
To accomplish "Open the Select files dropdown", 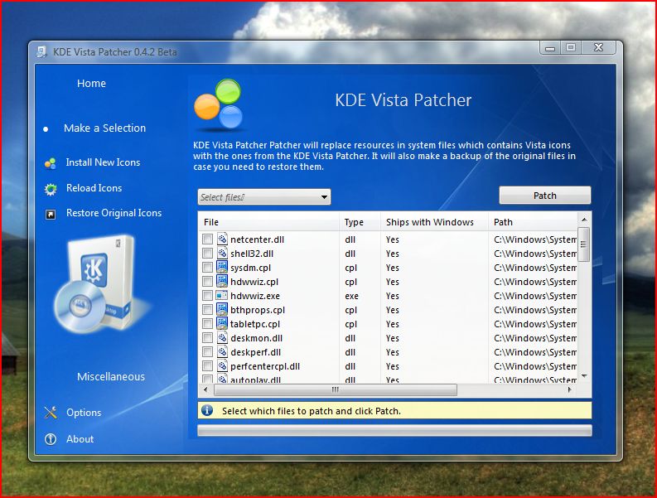I will click(264, 197).
